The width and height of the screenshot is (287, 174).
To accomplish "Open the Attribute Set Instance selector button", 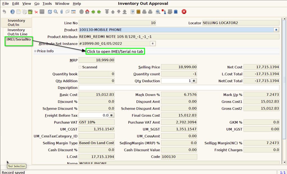I will pyautogui.click(x=153, y=44).
